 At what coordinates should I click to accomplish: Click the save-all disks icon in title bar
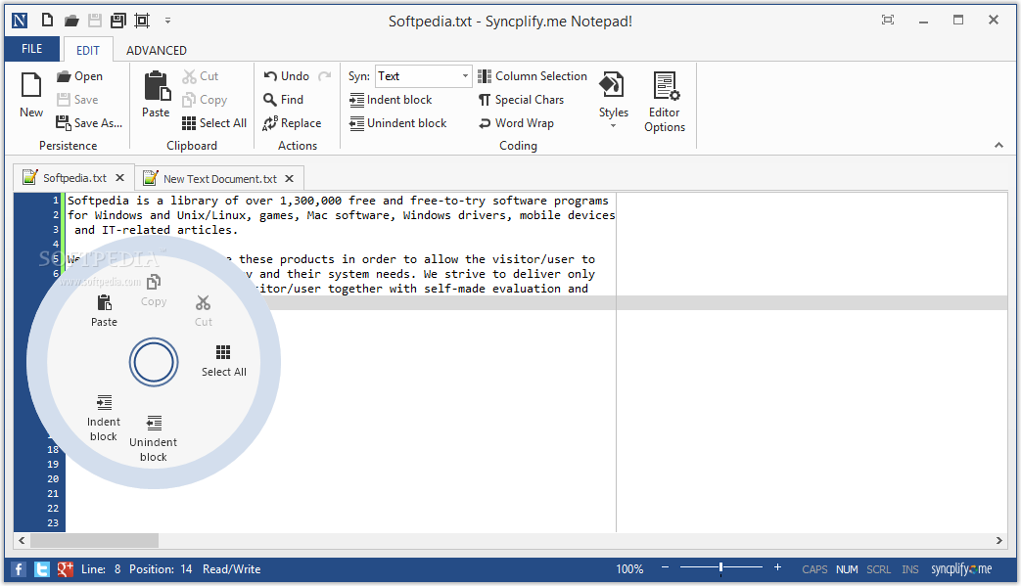(117, 21)
